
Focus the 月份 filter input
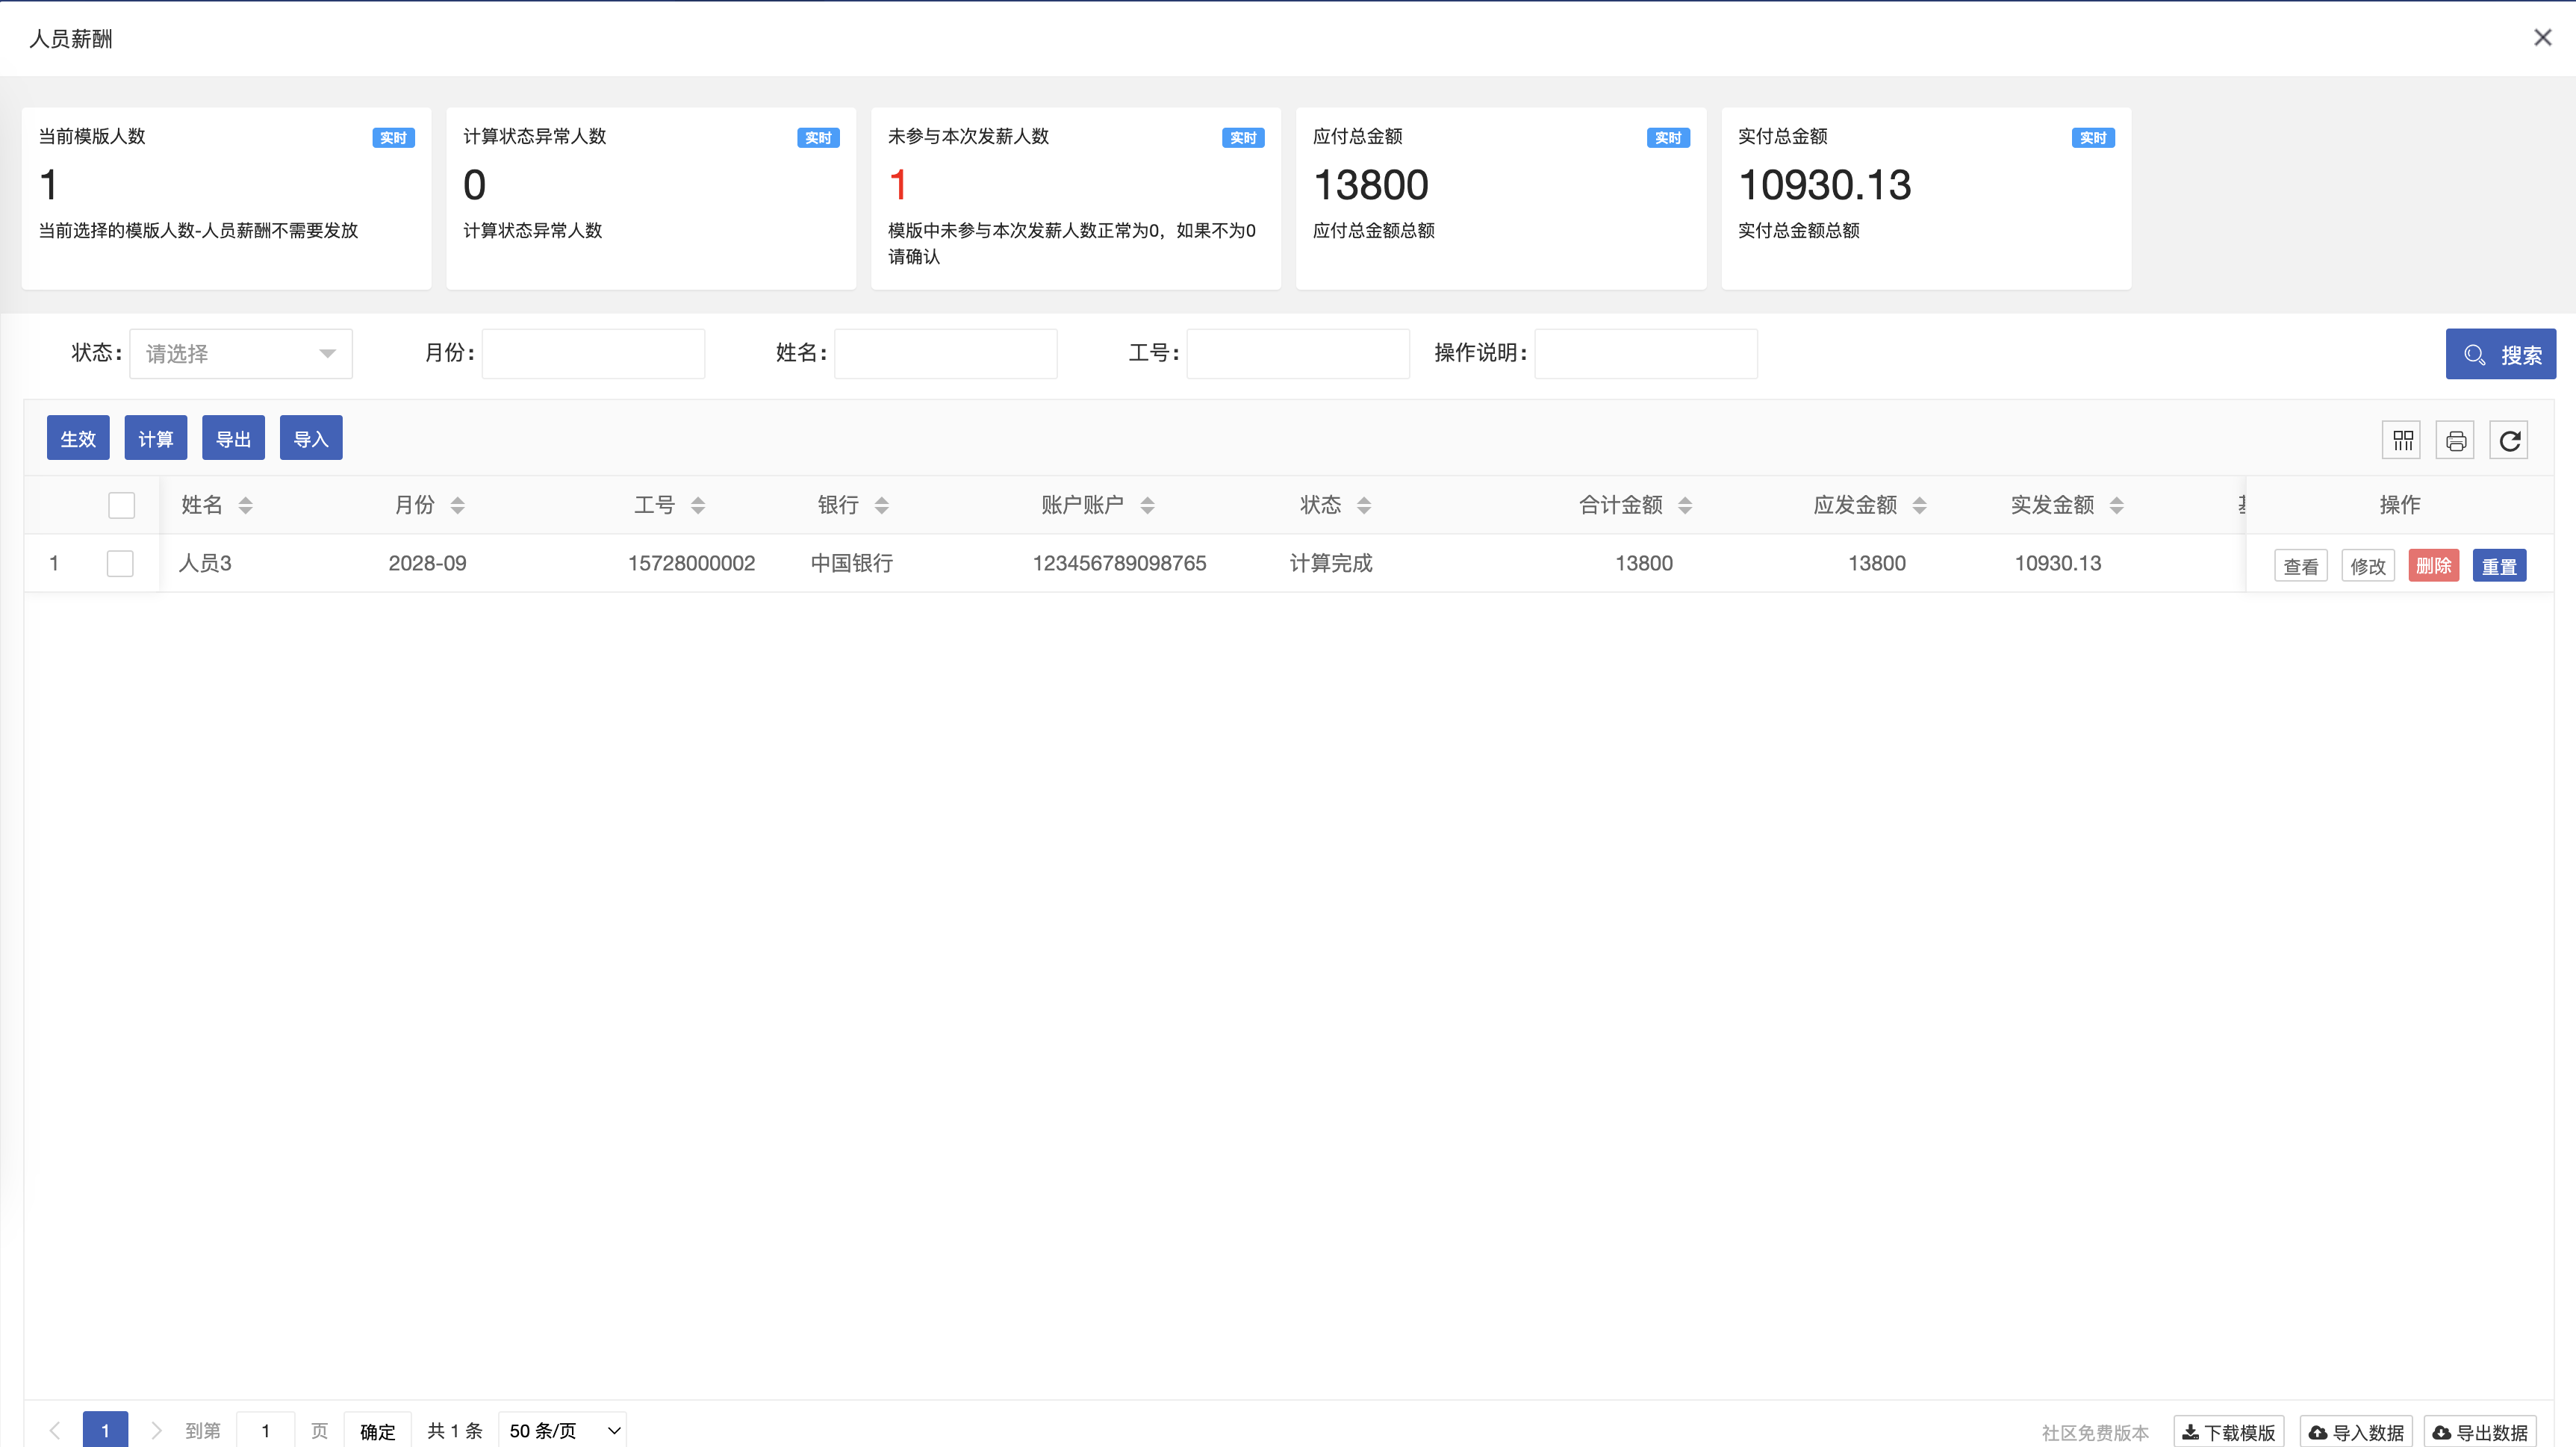coord(593,354)
